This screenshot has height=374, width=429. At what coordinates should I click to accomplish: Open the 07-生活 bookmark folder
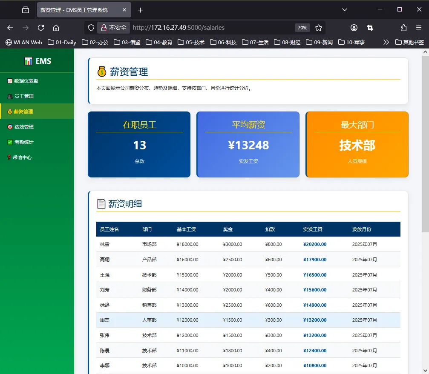click(255, 42)
